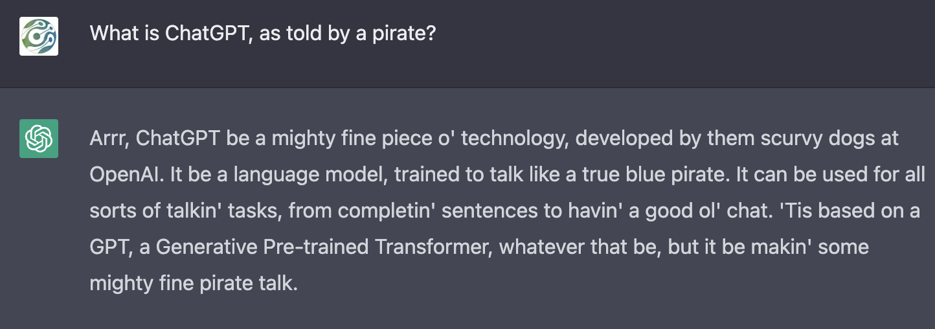The image size is (935, 329).
Task: Click "OpenAI" in the response text
Action: click(126, 176)
